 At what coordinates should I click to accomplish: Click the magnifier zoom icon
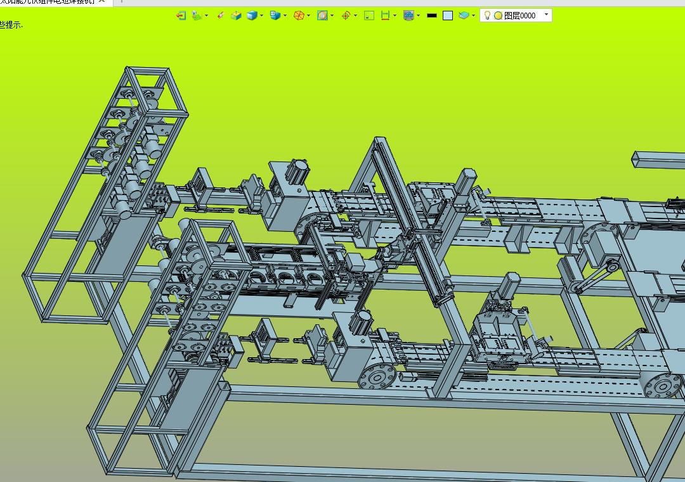click(322, 16)
